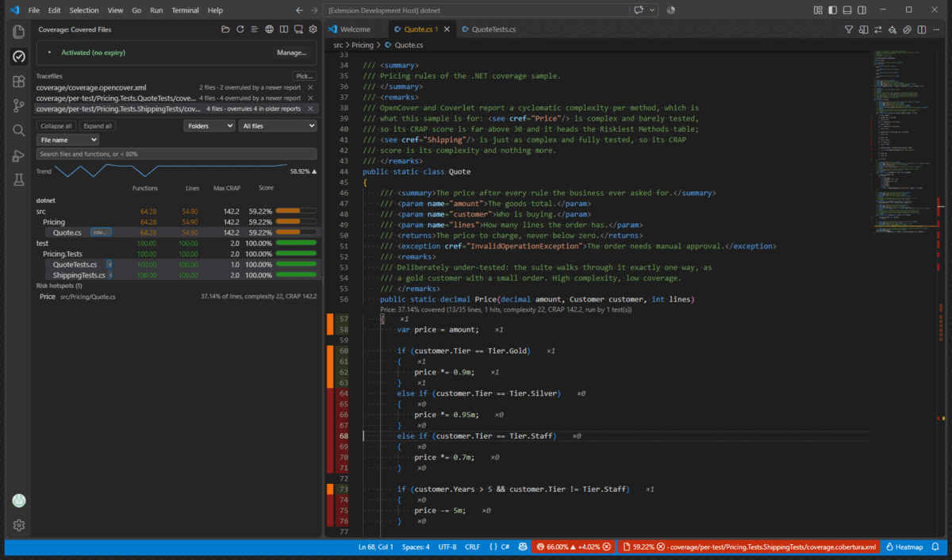952x560 pixels.
Task: Open the Explorer view in activity bar
Action: pyautogui.click(x=19, y=32)
